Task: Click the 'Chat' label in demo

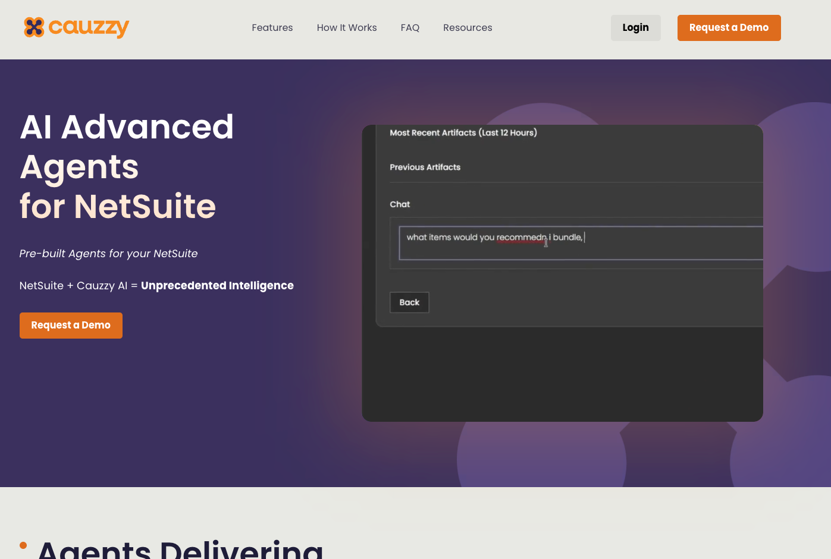Action: (400, 204)
